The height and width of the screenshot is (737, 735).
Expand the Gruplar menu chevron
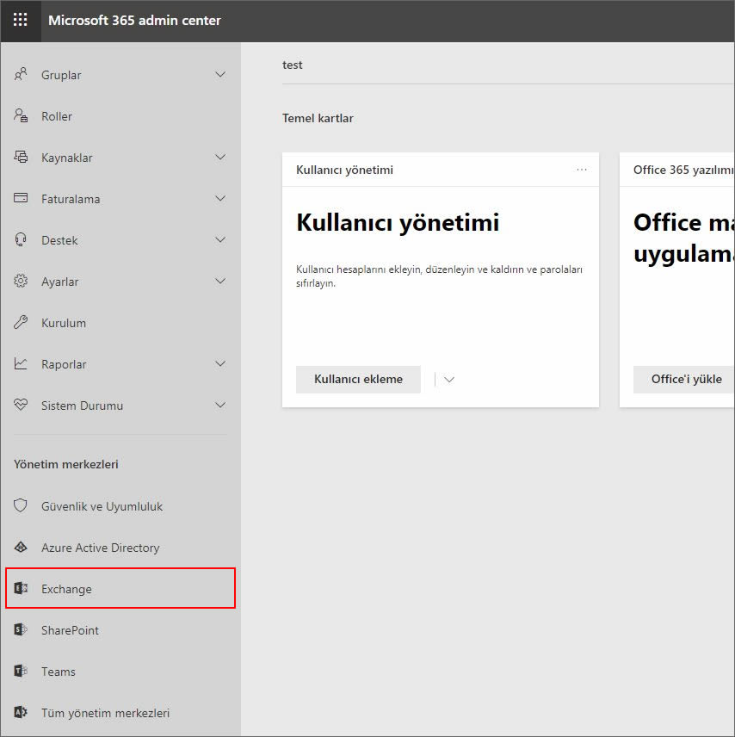coord(220,74)
